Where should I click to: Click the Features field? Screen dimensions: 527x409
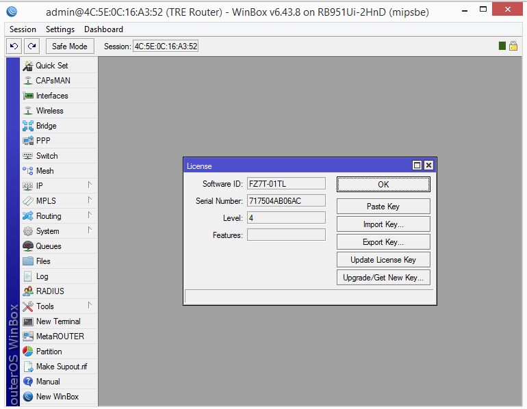(x=286, y=235)
